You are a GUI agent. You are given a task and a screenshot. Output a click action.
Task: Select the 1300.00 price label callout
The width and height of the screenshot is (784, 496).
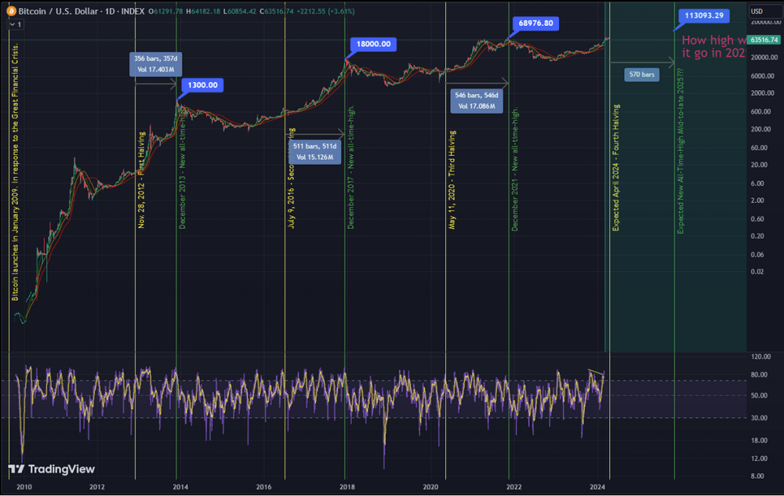[201, 85]
